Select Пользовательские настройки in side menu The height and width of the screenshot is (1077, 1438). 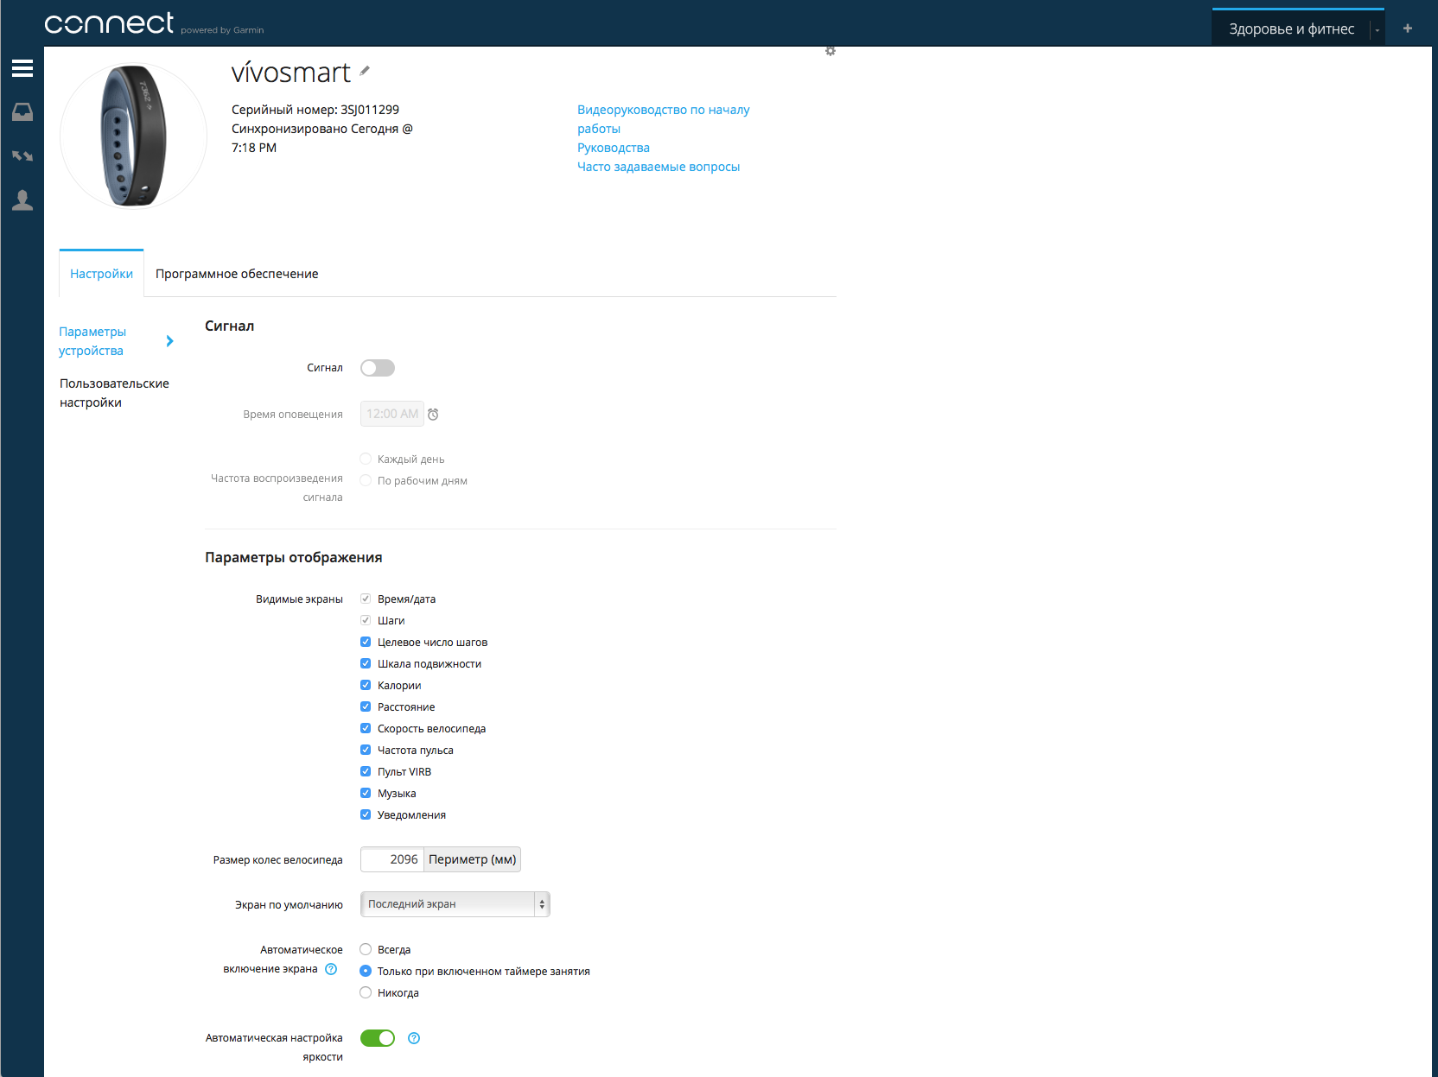click(x=114, y=393)
